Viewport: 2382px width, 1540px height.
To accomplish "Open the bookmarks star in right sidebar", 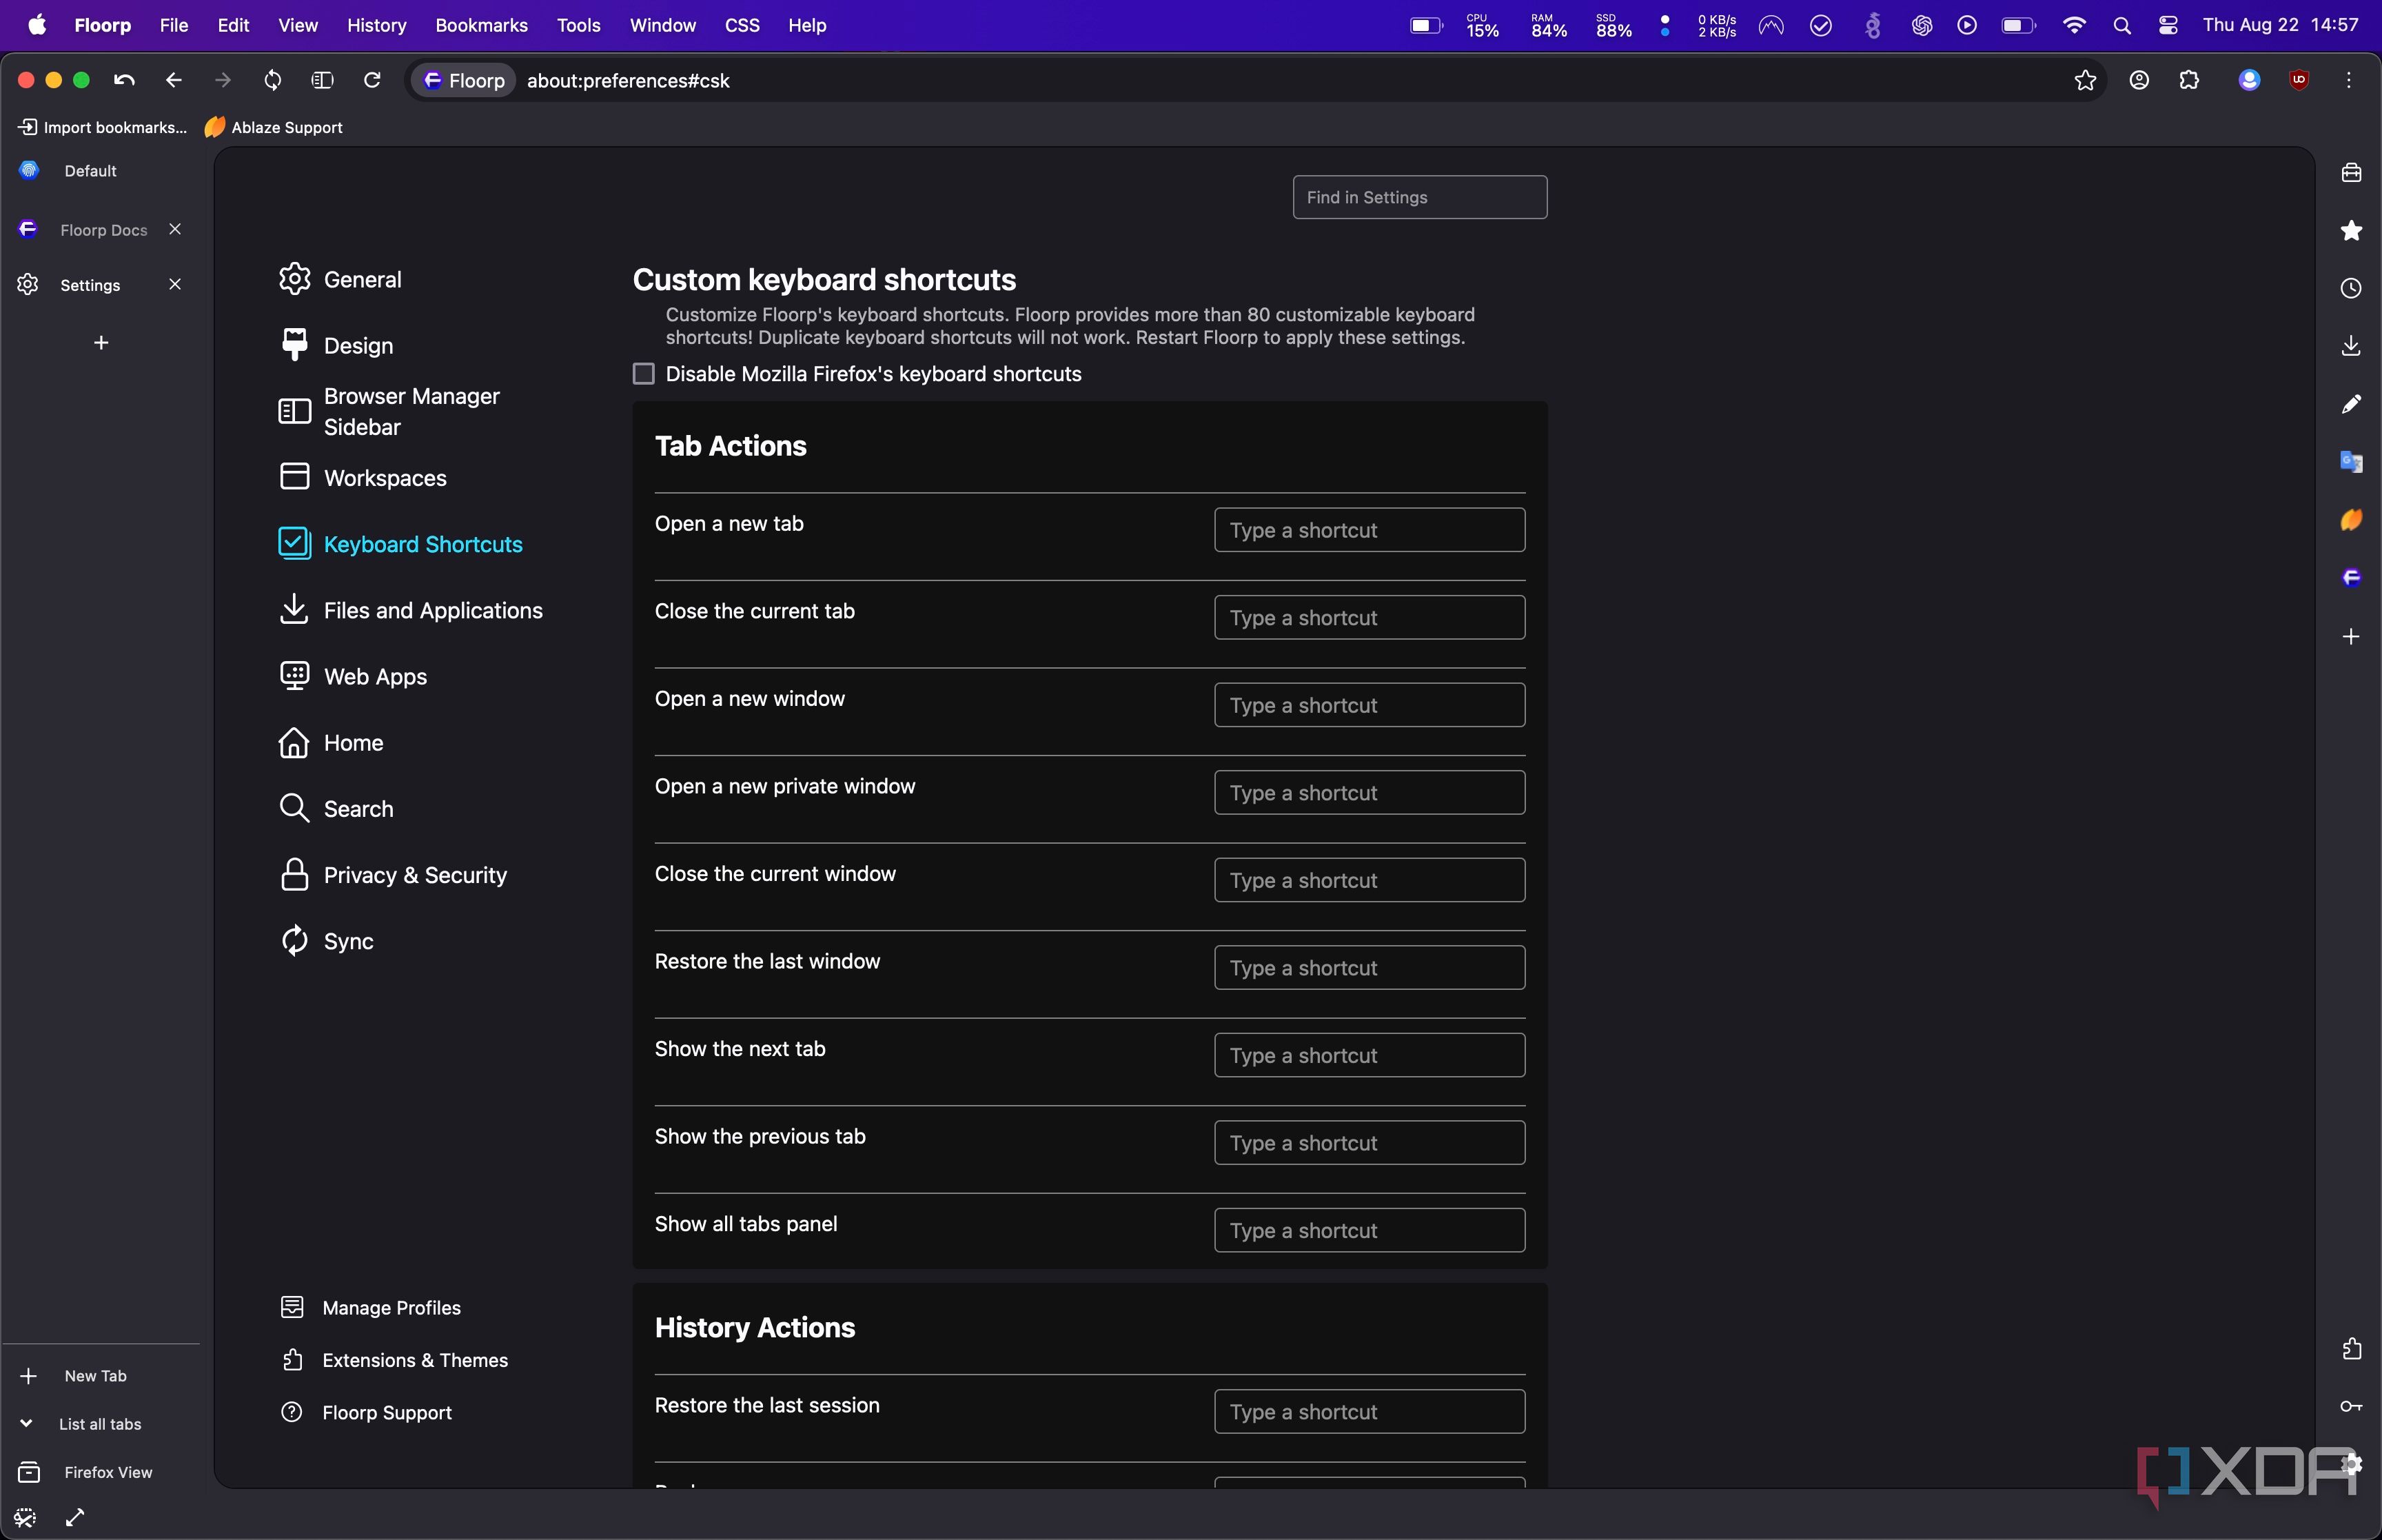I will click(x=2351, y=230).
